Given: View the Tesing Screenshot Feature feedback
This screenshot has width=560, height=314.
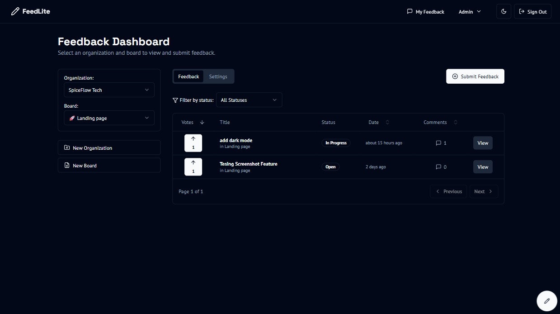Looking at the screenshot, I should pos(483,167).
